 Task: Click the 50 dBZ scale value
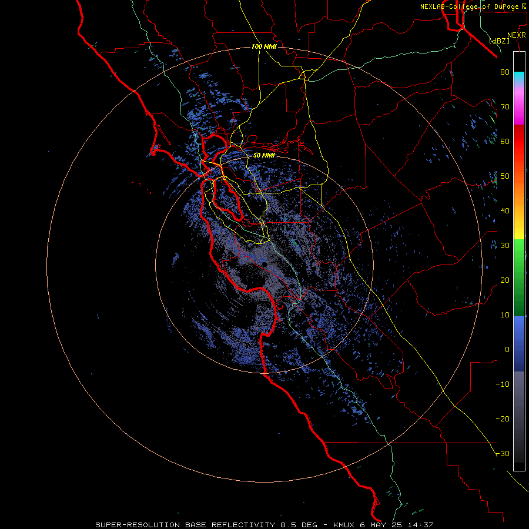point(505,176)
